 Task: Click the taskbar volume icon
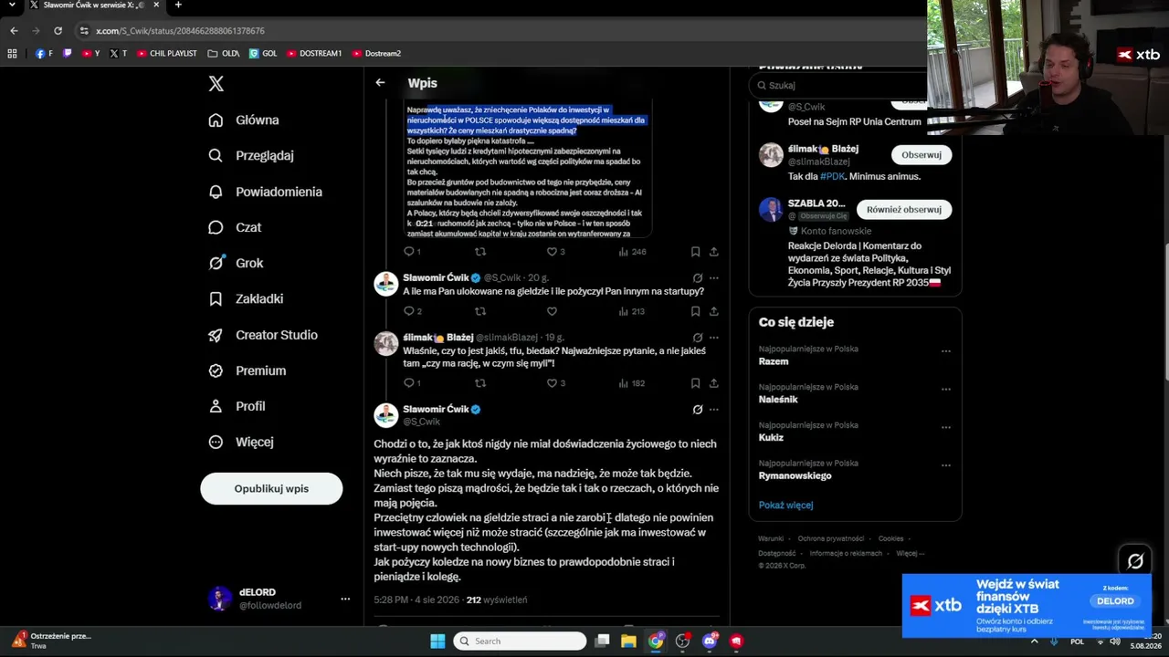pos(1114,641)
